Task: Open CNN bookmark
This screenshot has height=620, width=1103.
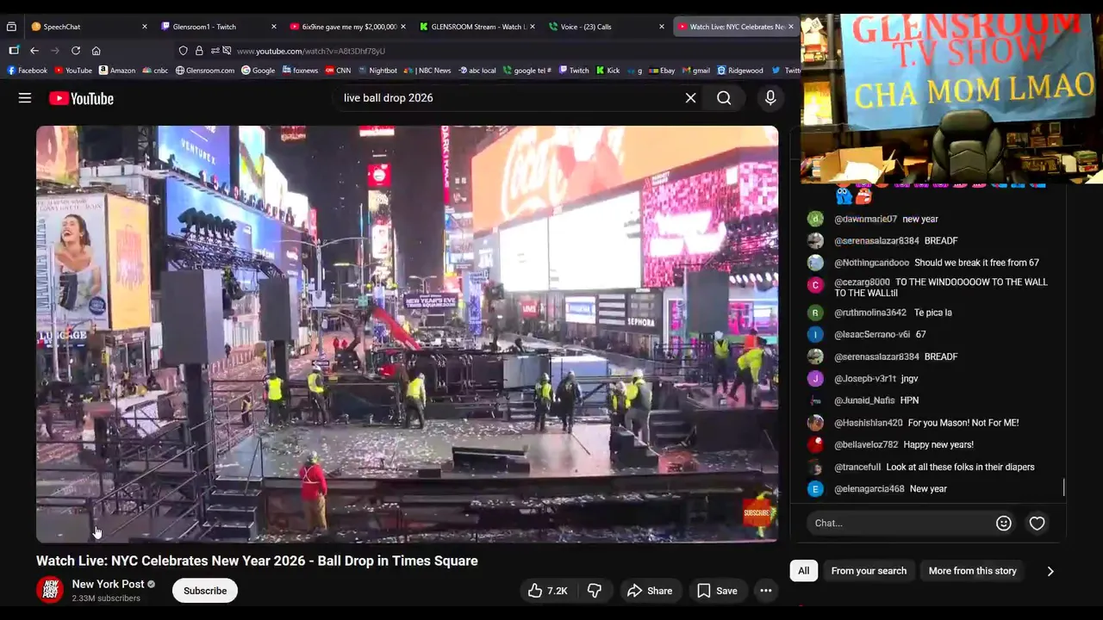Action: [338, 71]
